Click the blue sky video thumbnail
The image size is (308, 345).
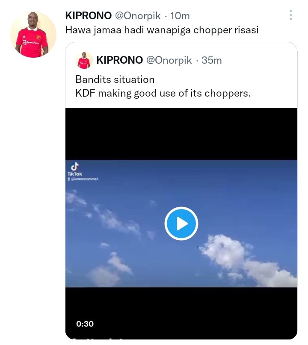pyautogui.click(x=181, y=224)
